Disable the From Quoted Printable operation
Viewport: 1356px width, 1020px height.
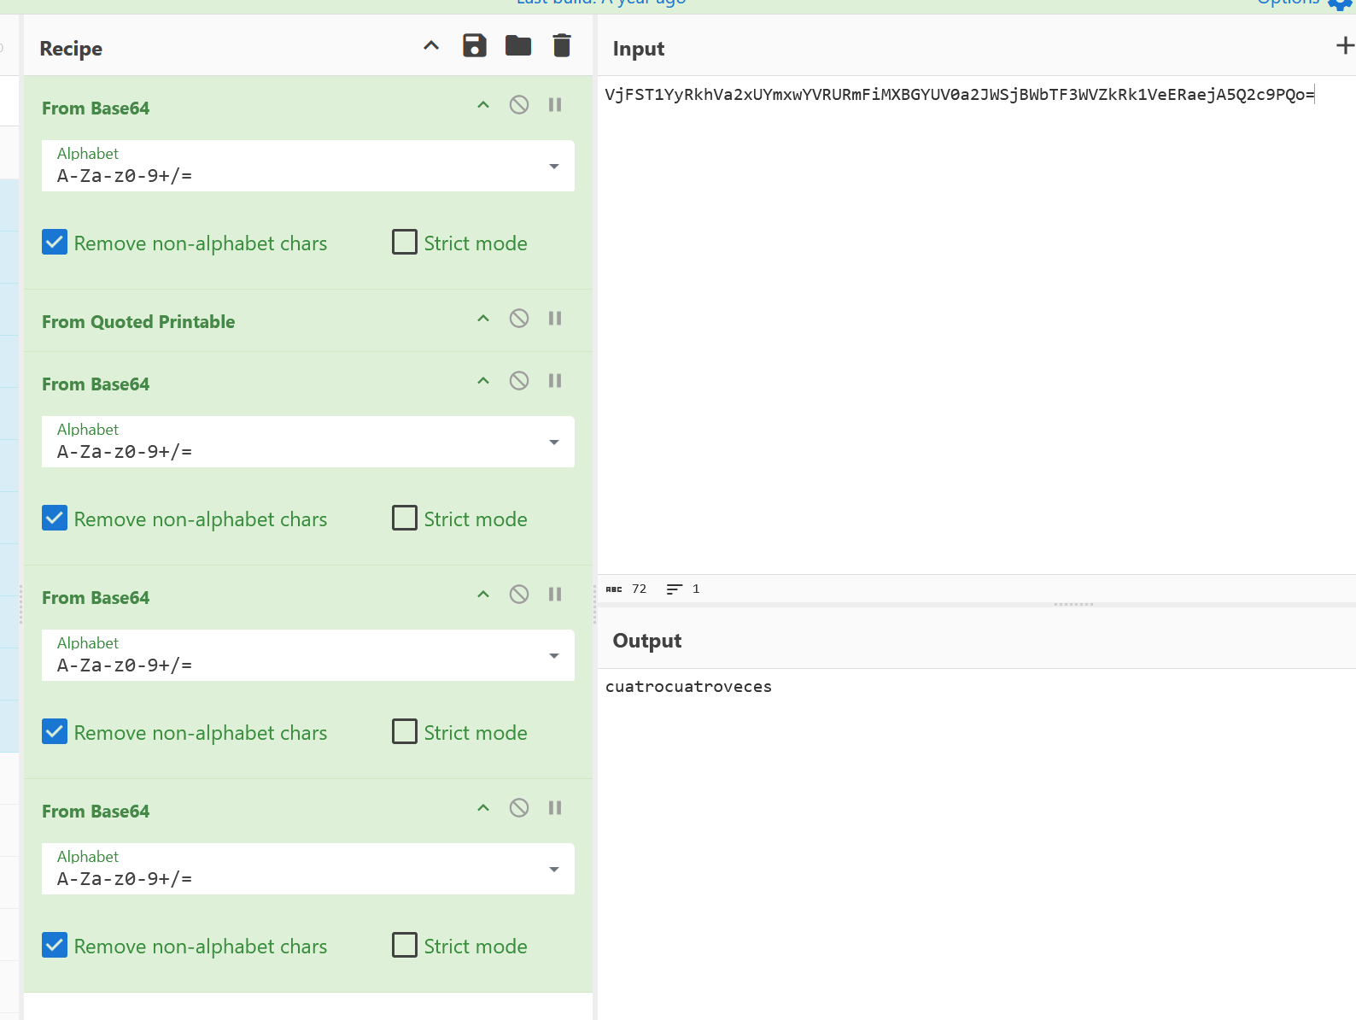click(x=519, y=319)
